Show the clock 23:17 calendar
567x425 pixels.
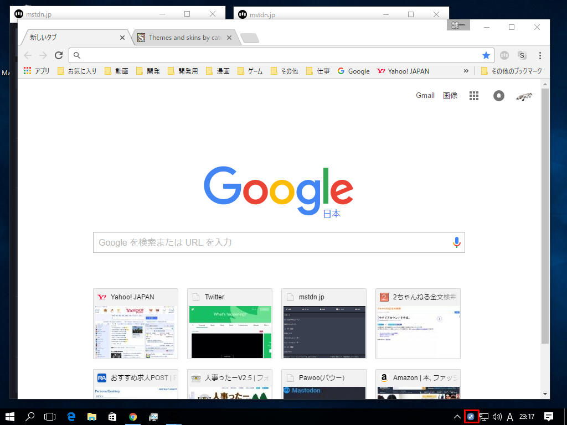pyautogui.click(x=527, y=417)
